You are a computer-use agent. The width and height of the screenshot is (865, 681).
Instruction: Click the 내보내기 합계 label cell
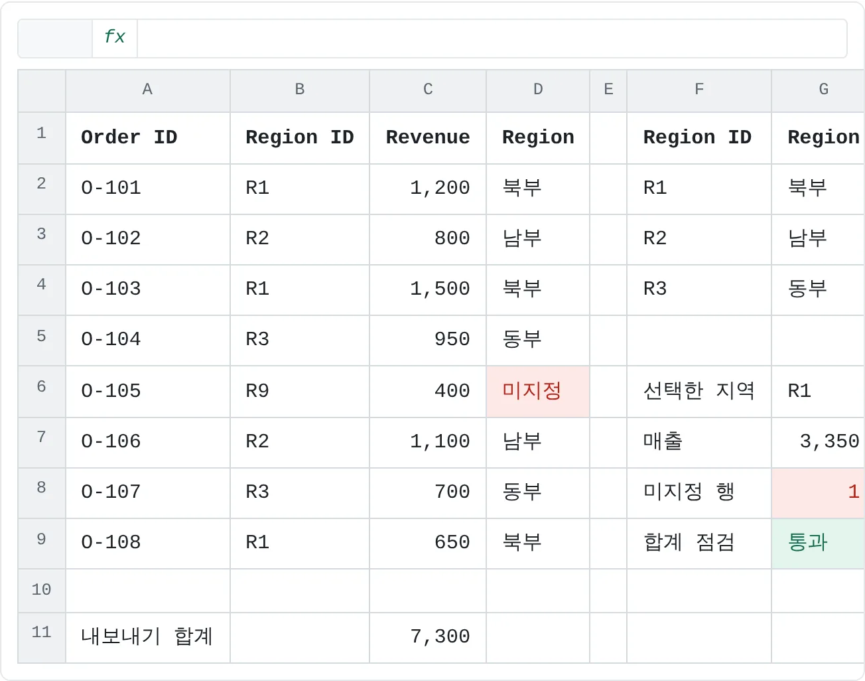(148, 638)
